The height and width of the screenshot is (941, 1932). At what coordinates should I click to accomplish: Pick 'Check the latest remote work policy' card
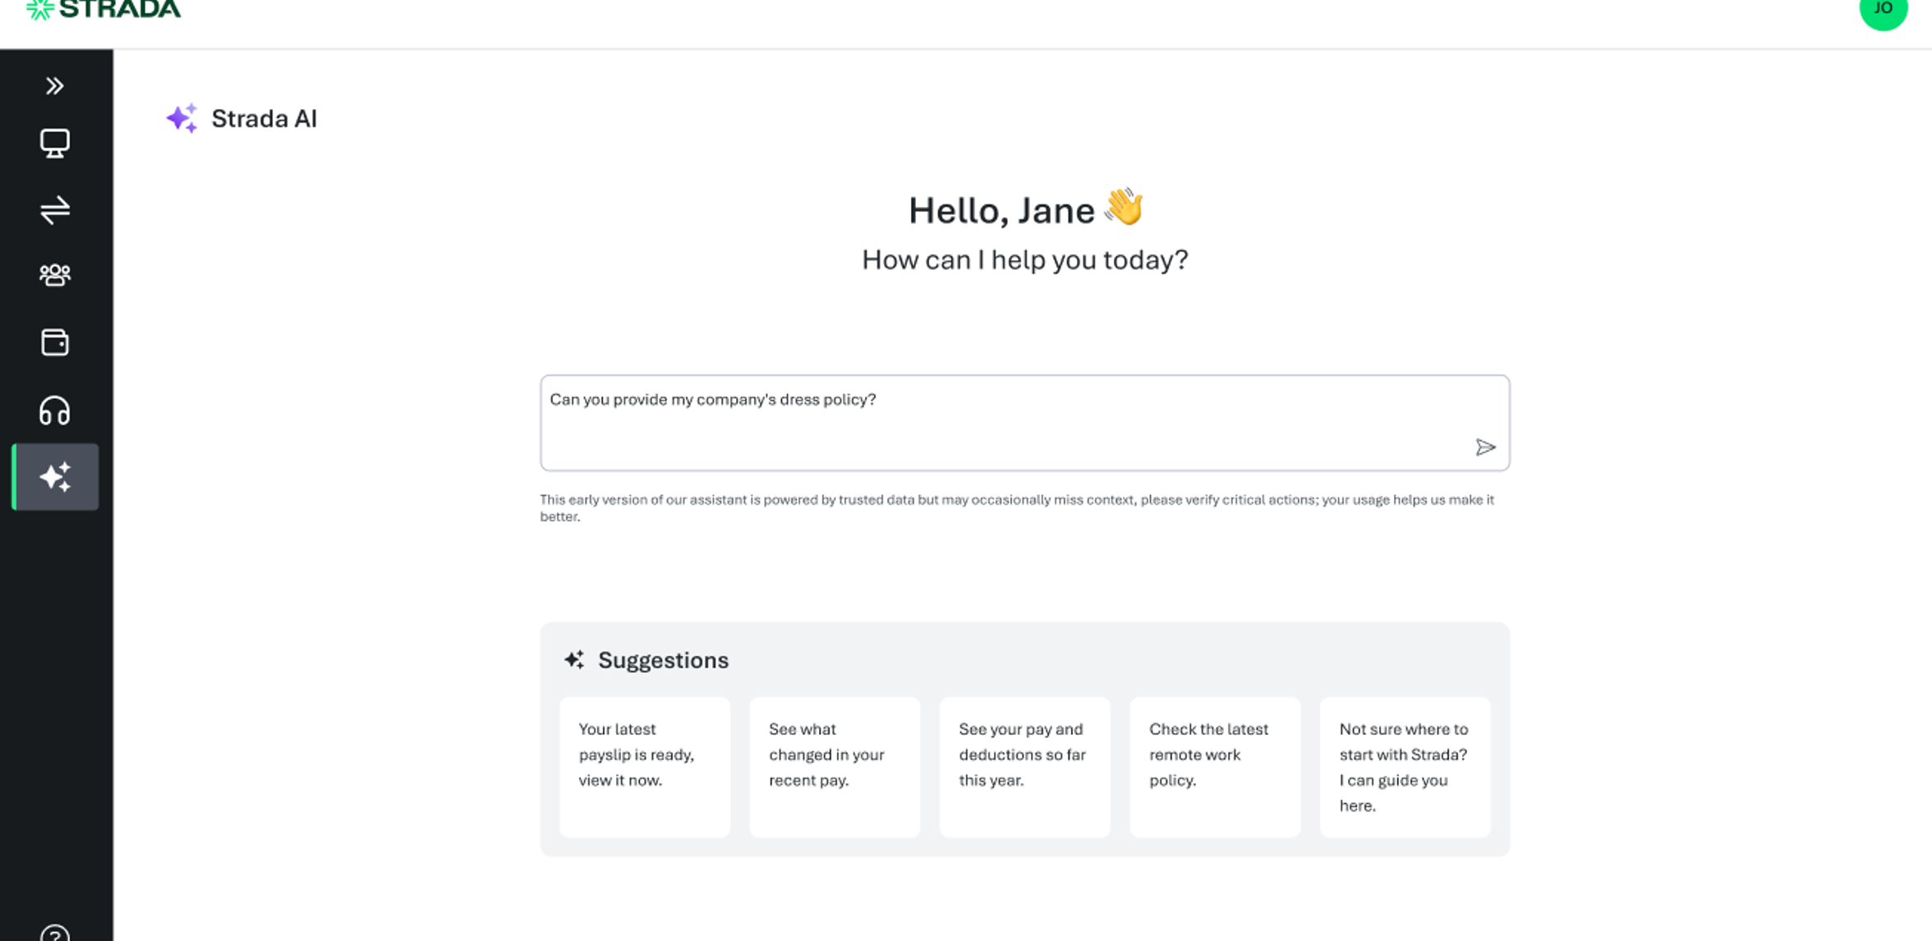1215,766
